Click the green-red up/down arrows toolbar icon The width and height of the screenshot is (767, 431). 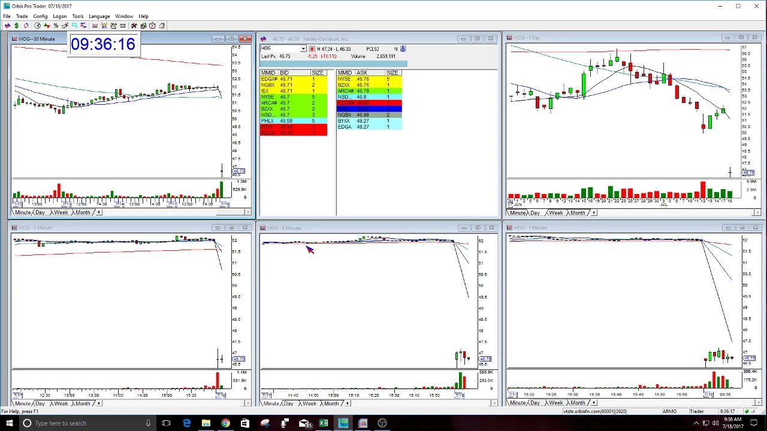coord(47,26)
